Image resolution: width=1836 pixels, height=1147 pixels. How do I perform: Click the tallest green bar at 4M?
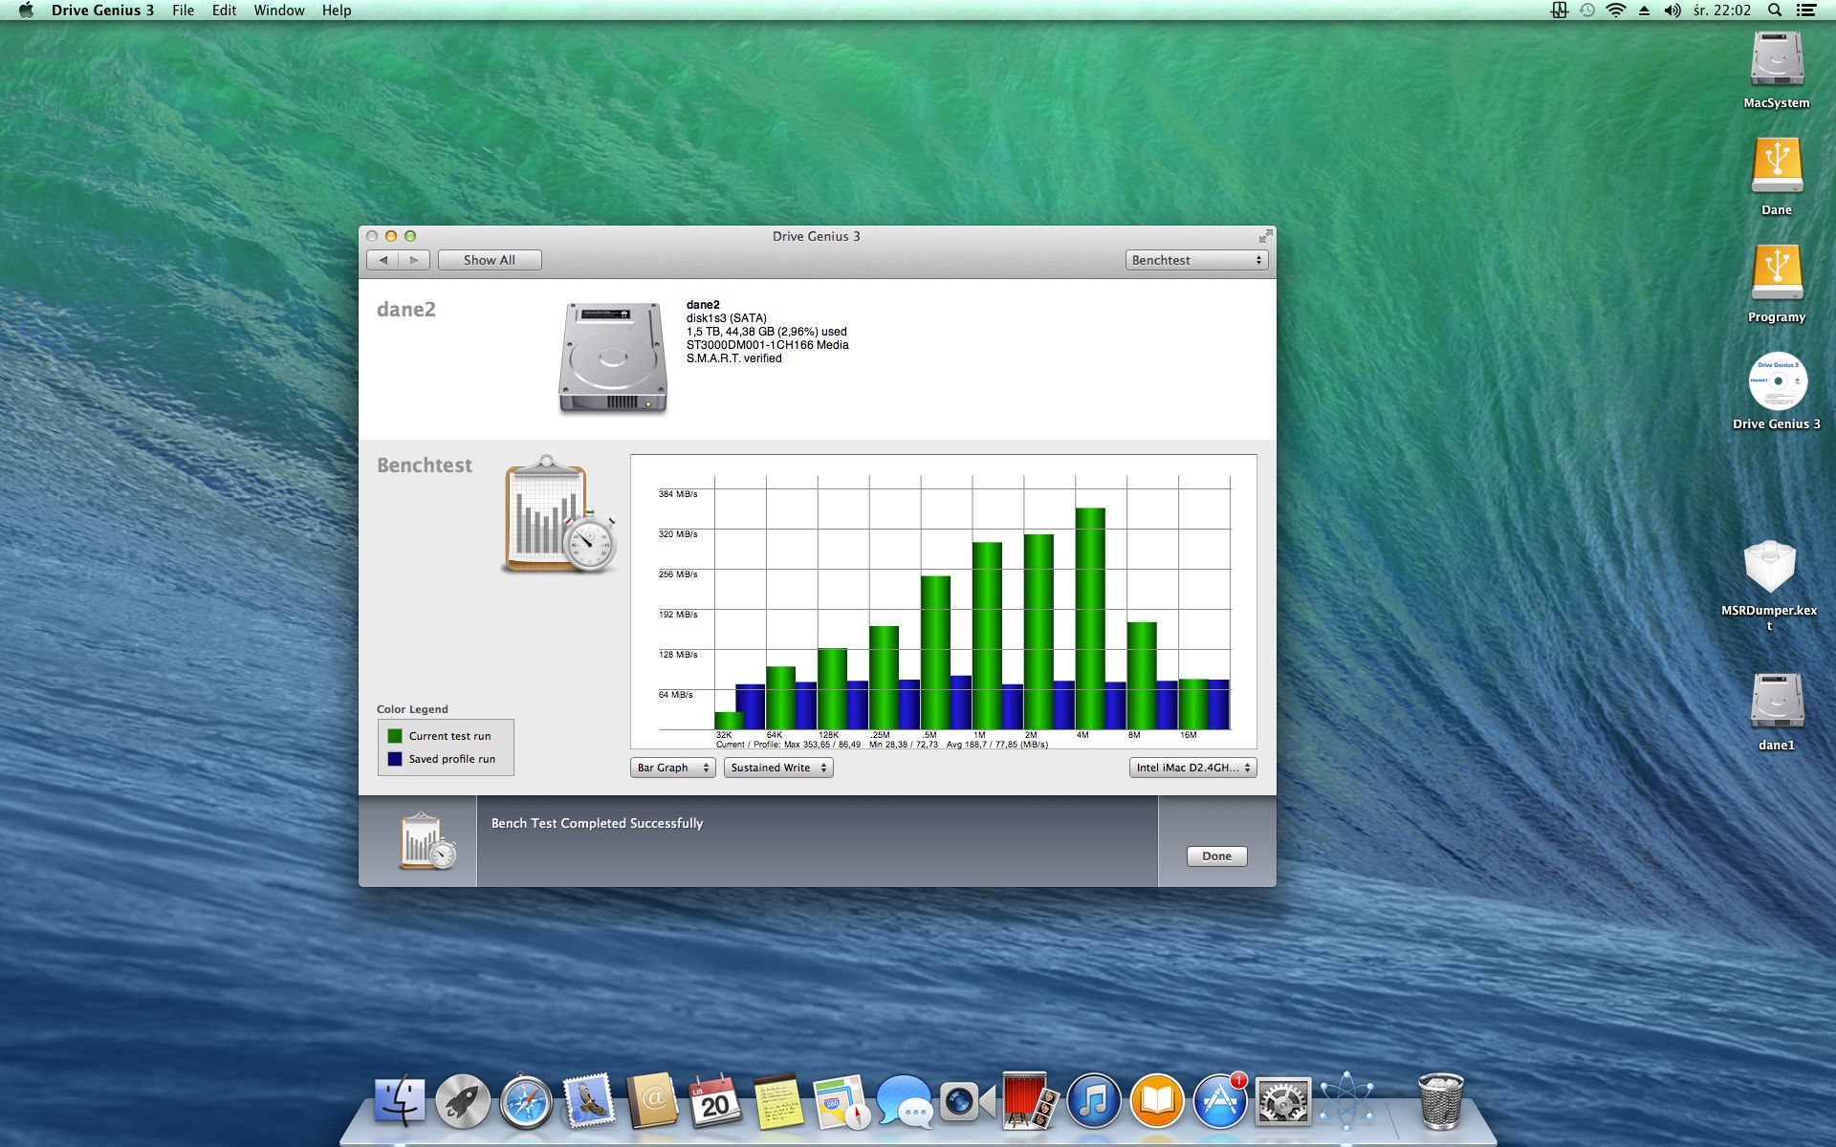click(1090, 618)
